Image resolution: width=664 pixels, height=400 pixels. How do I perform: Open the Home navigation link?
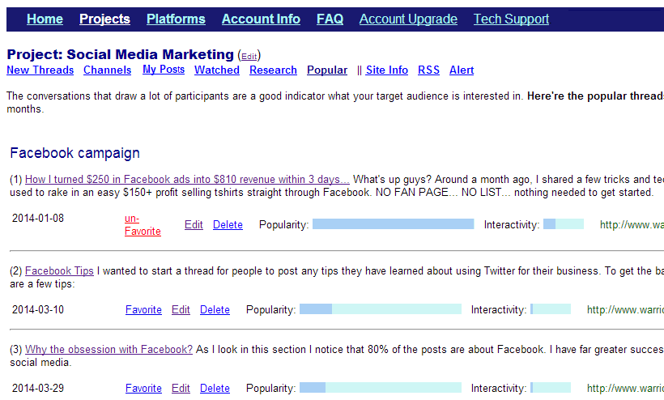coord(45,19)
